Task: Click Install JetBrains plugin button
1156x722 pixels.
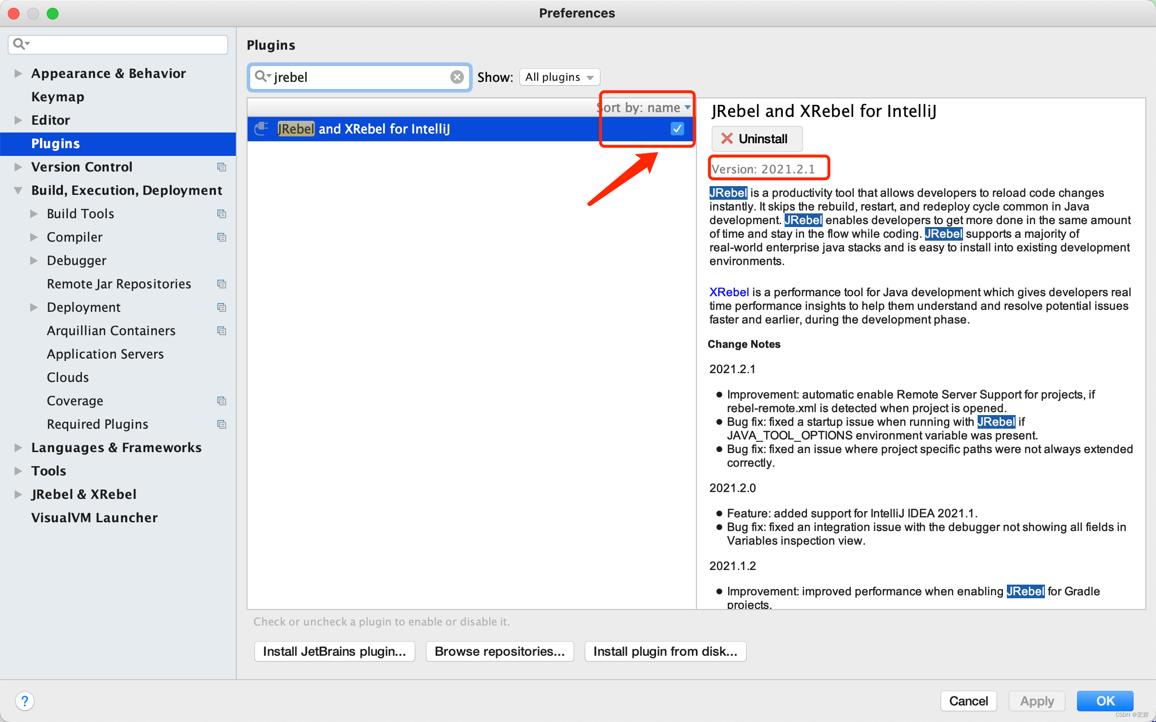Action: pyautogui.click(x=334, y=651)
